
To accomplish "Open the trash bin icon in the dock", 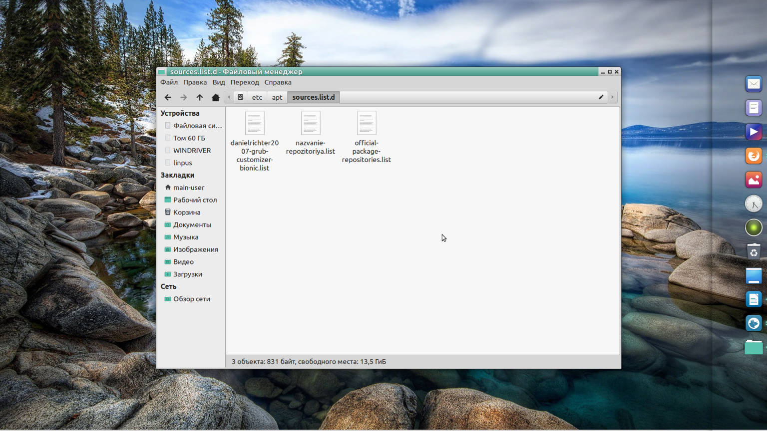I will (x=754, y=251).
